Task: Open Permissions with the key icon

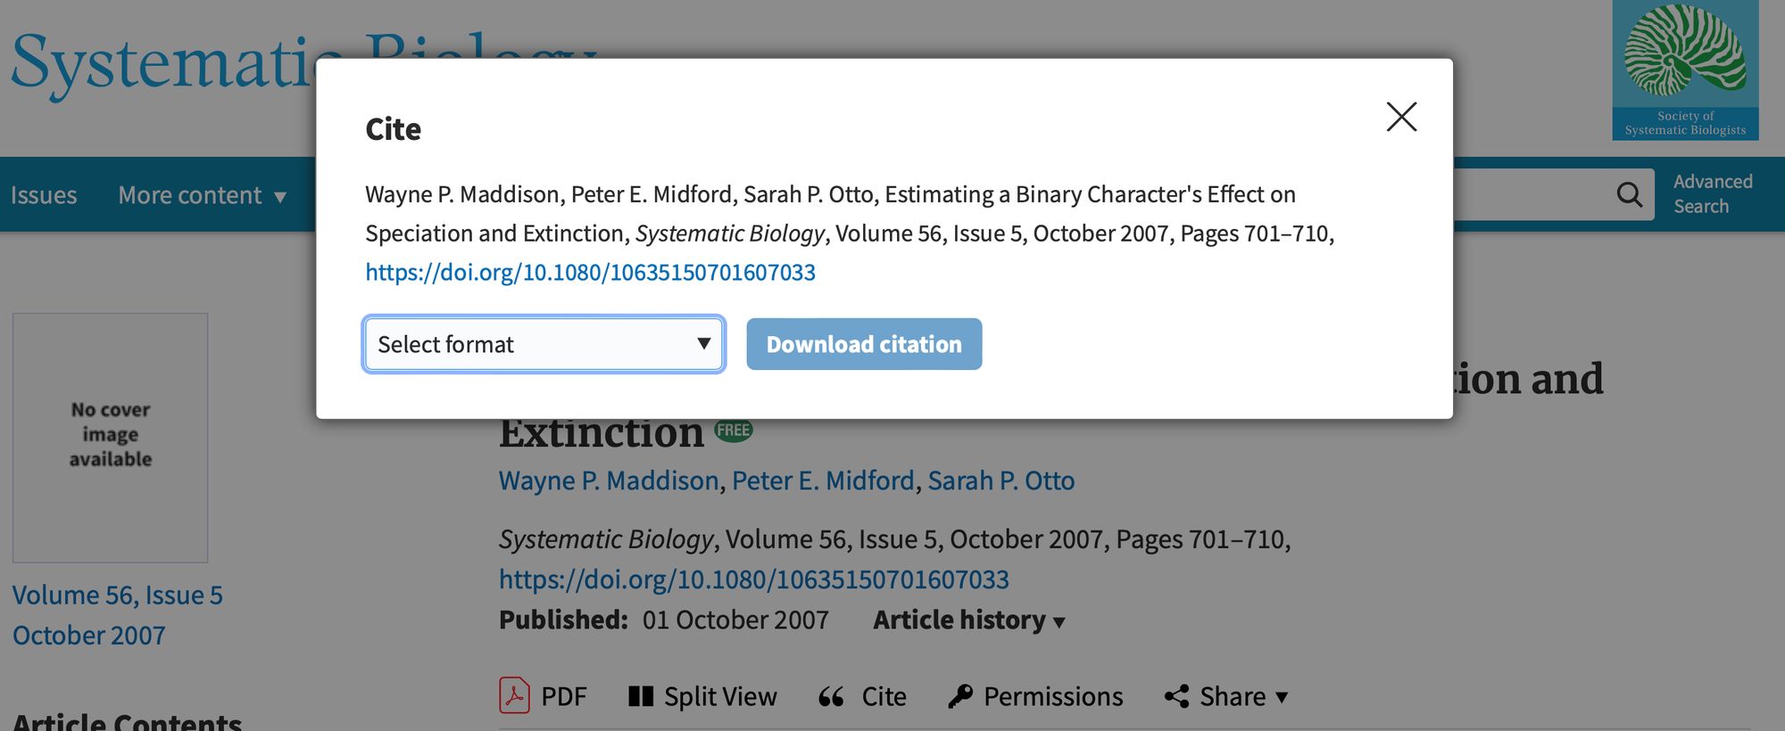Action: [x=1035, y=696]
